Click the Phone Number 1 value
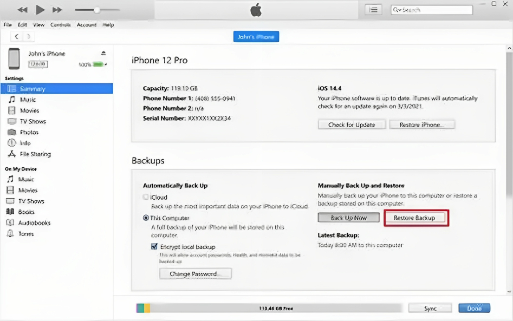Image resolution: width=513 pixels, height=321 pixels. (215, 99)
